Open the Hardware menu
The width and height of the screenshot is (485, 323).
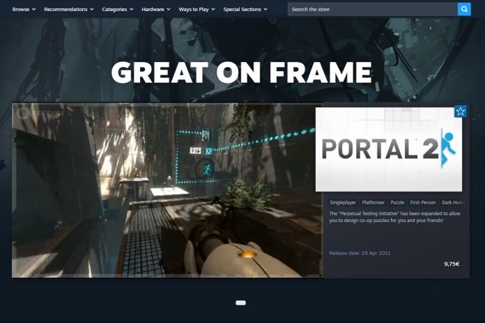(x=156, y=9)
